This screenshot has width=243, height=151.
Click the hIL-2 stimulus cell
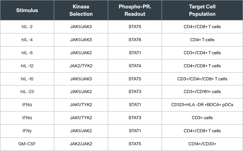coord(27,27)
